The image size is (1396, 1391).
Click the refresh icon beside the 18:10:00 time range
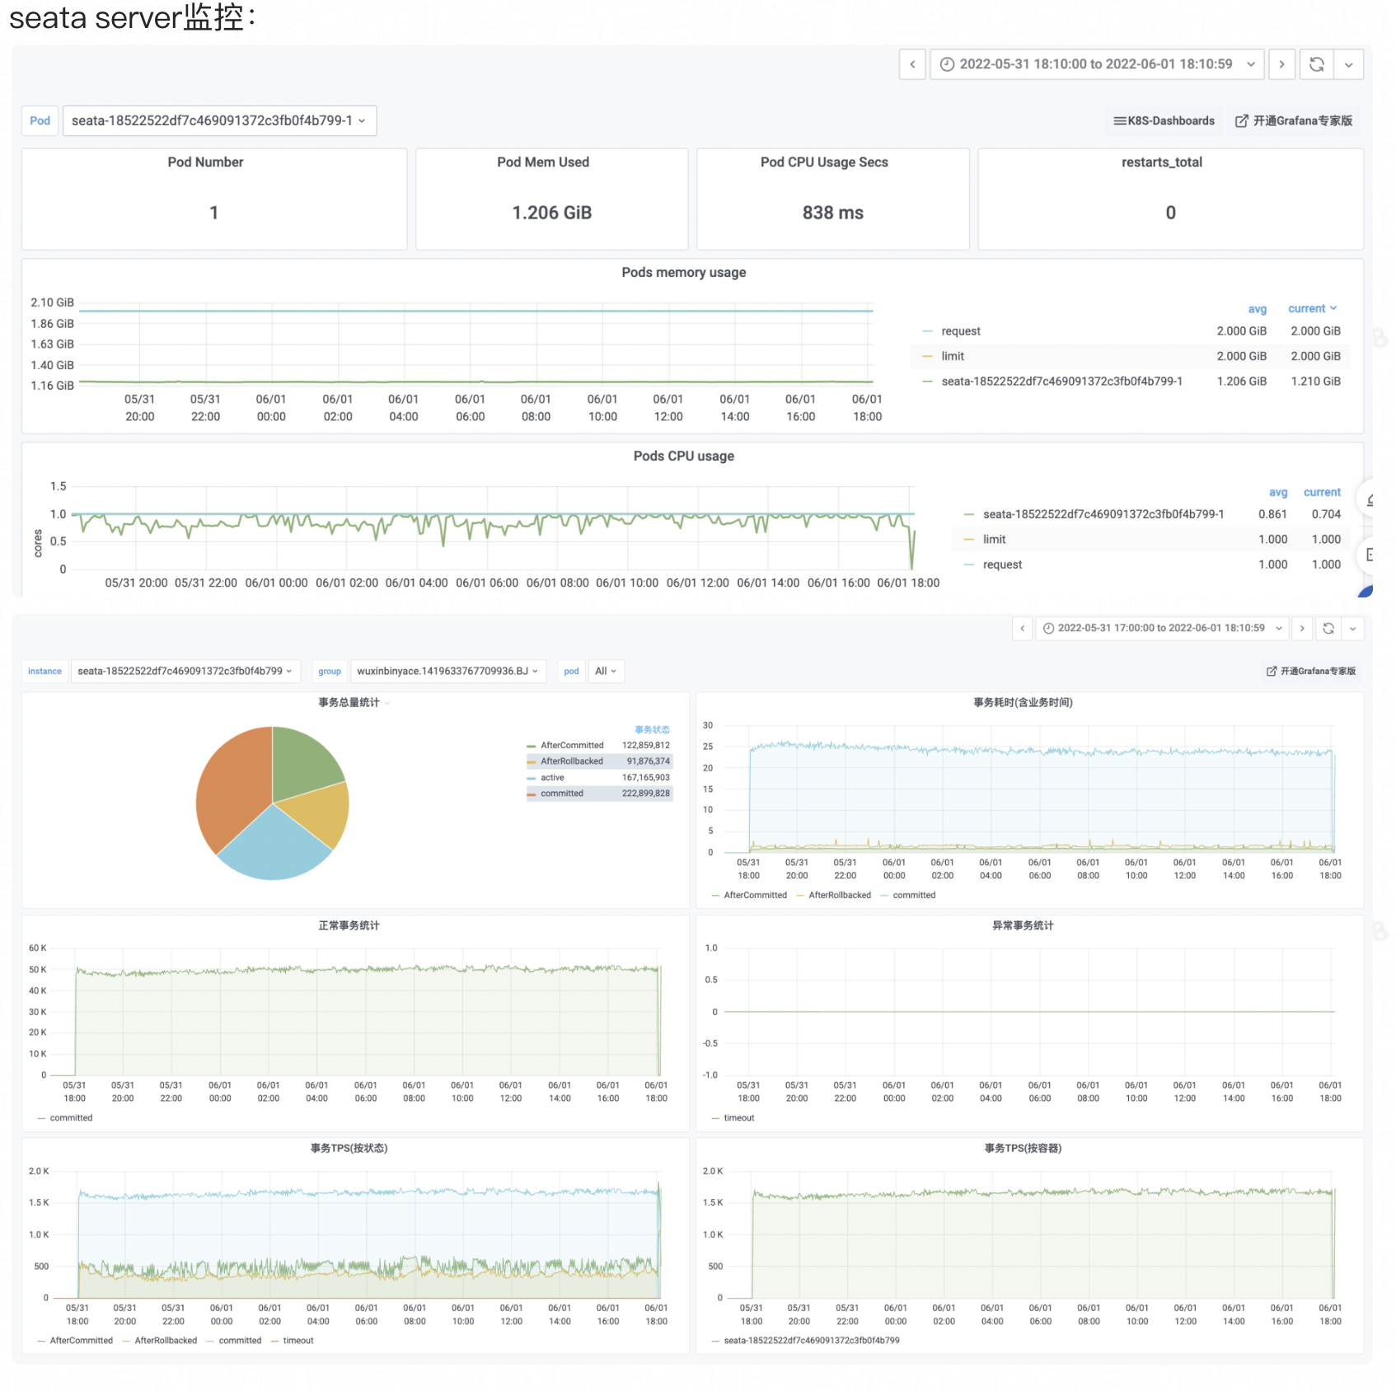coord(1316,64)
